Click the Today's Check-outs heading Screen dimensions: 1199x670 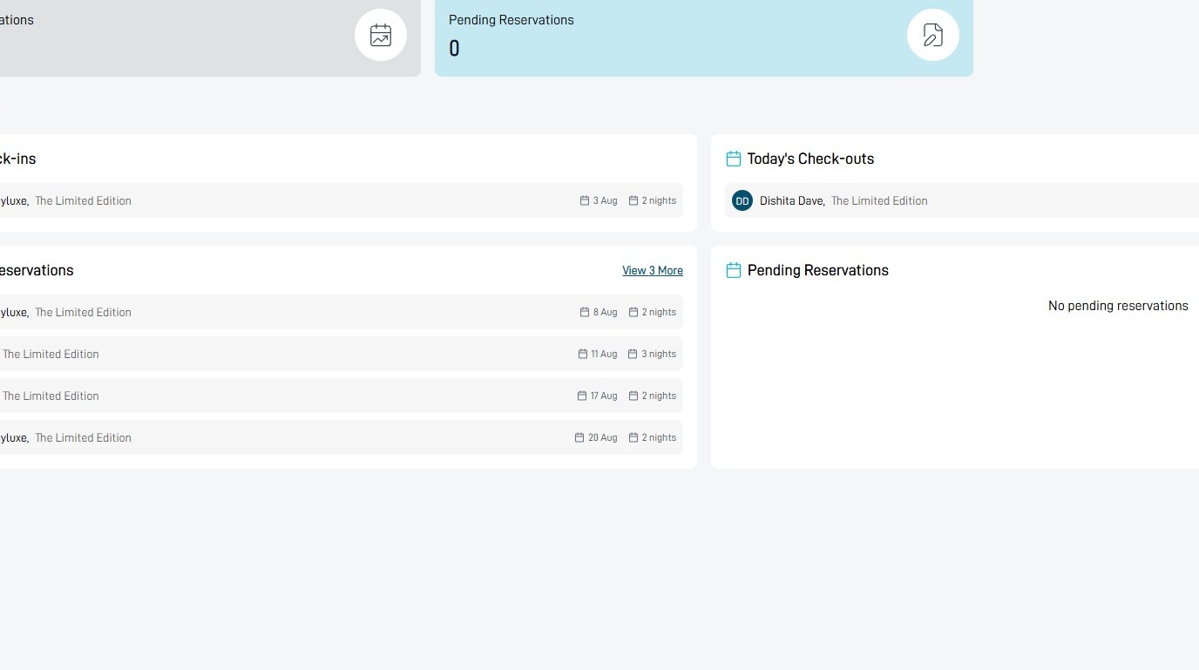pyautogui.click(x=810, y=159)
